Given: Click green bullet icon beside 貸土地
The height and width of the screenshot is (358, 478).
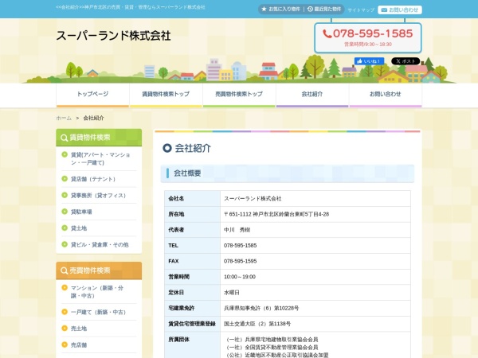Looking at the screenshot, I should click(x=65, y=228).
